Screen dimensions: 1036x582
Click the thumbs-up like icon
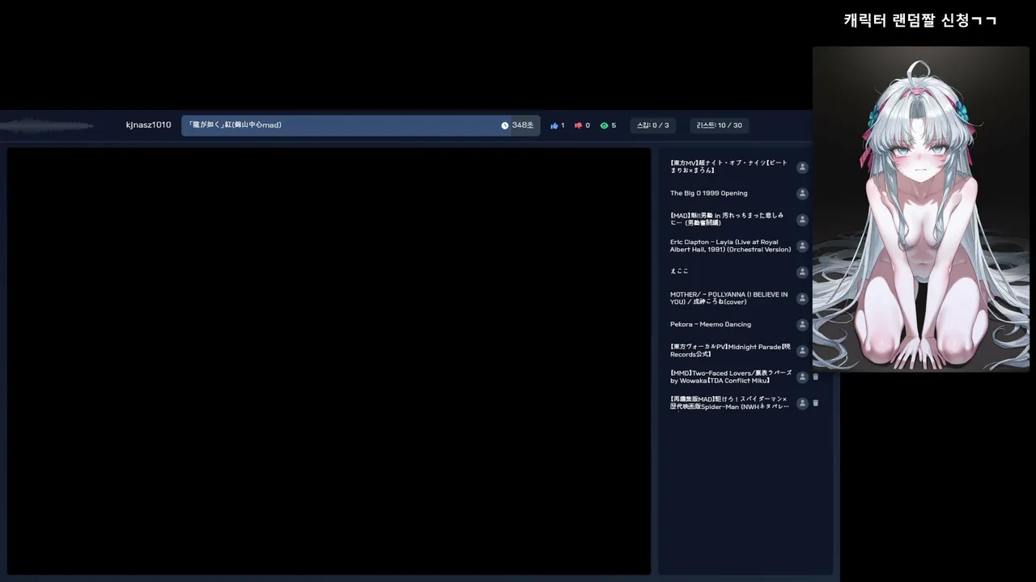tap(554, 125)
